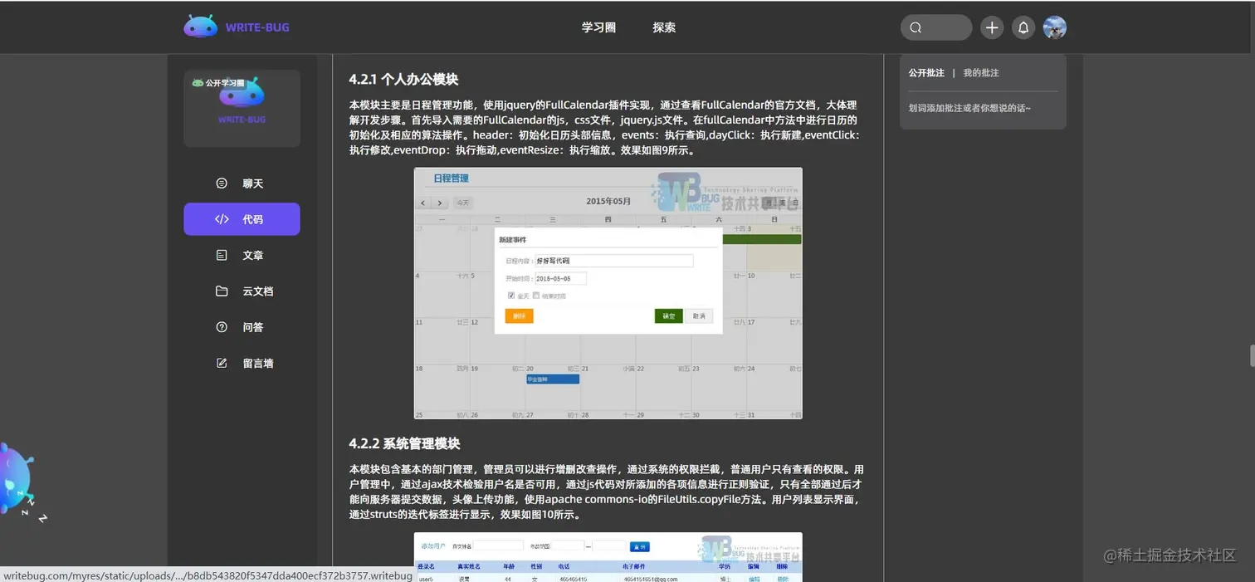Click the edit note icon beside 留言墙

click(222, 363)
